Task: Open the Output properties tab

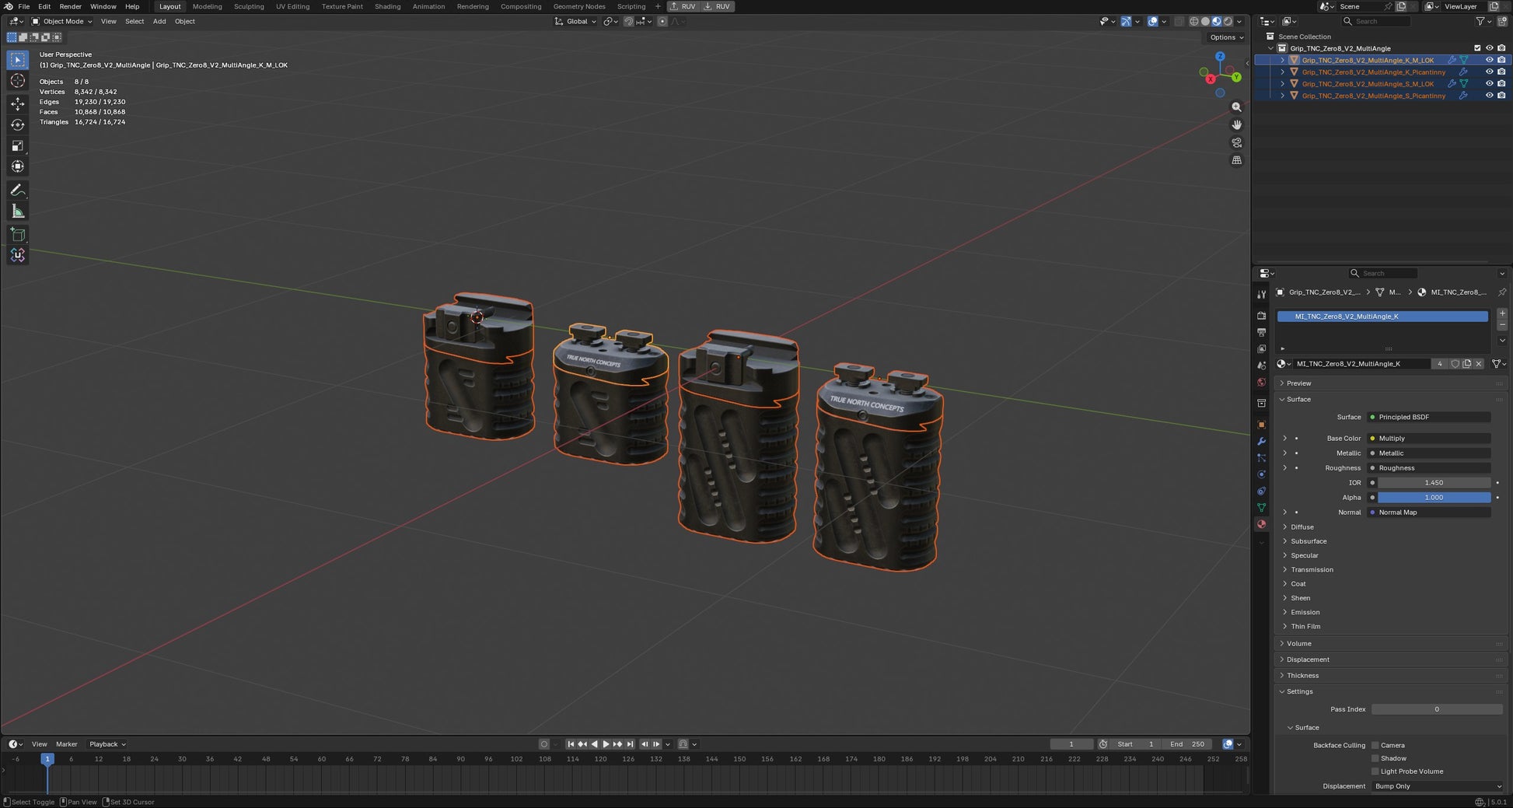Action: 1261,332
